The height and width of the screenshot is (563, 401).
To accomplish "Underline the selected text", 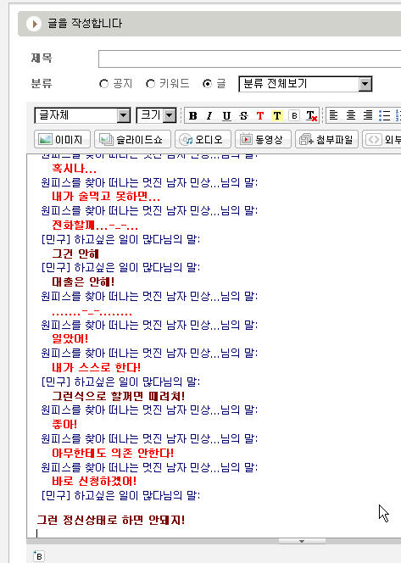I will click(x=226, y=115).
